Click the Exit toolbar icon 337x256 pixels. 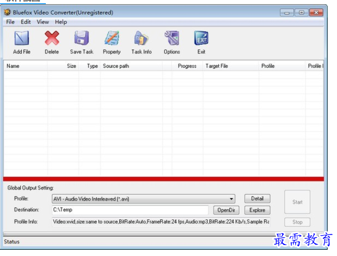pos(201,38)
